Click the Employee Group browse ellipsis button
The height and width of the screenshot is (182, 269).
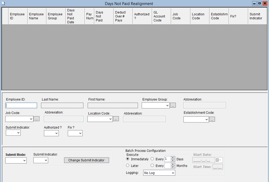coord(173,106)
